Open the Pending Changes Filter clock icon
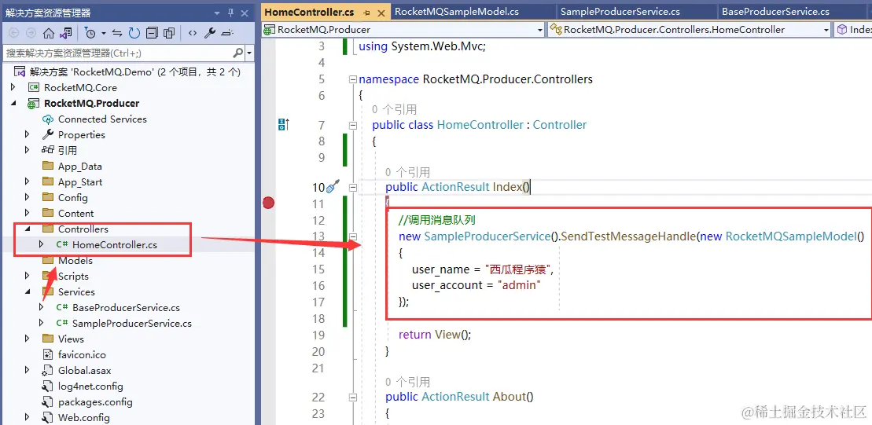Viewport: 872px width, 425px height. tap(90, 33)
